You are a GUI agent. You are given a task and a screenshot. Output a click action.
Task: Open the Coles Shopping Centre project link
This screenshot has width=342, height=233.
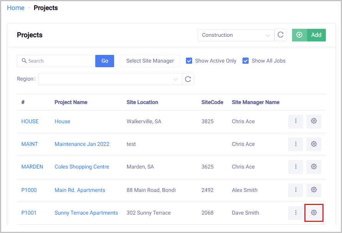coord(82,167)
